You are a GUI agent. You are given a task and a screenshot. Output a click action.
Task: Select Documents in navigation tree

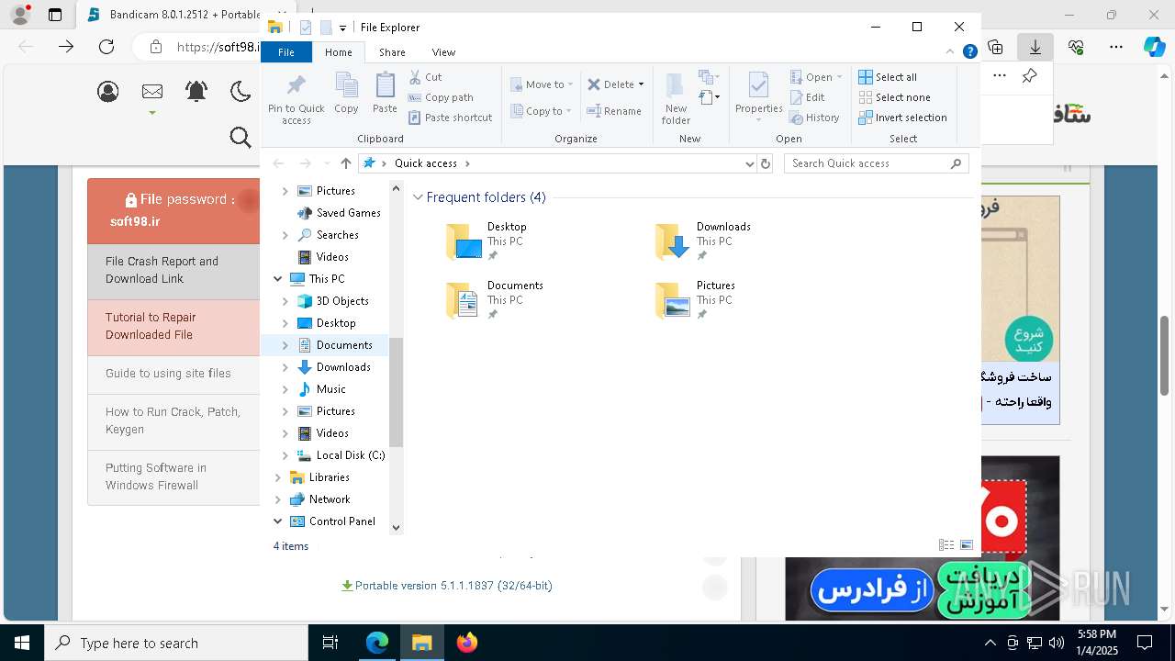343,345
